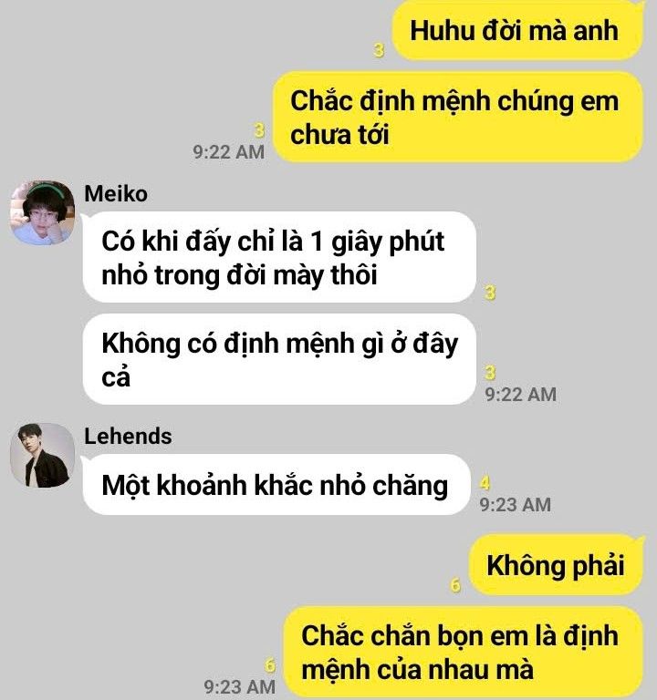Tap the 9:22 AM timestamp under Meiko's messages
The height and width of the screenshot is (700, 657).
[521, 395]
